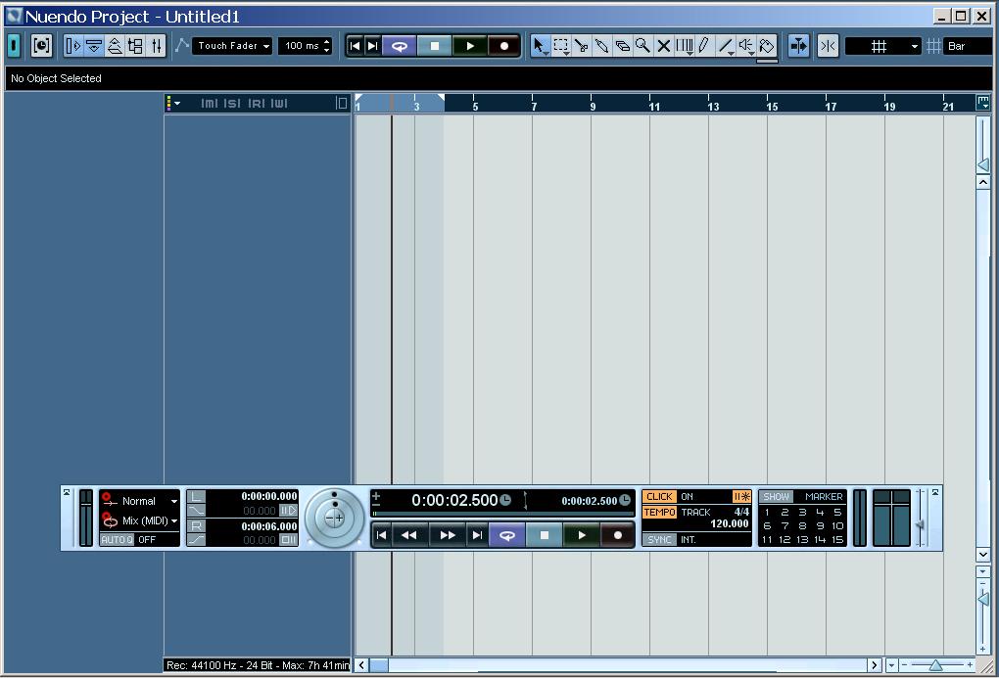Select the Erase tool

[623, 46]
